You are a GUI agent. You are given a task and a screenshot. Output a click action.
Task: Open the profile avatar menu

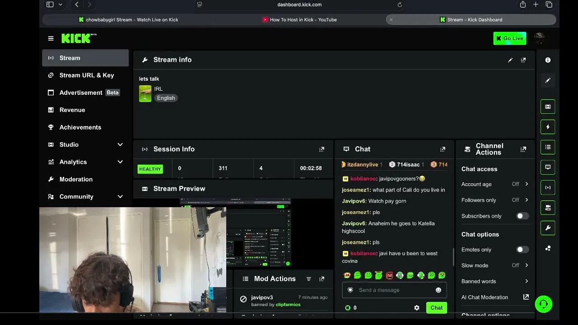tap(540, 38)
